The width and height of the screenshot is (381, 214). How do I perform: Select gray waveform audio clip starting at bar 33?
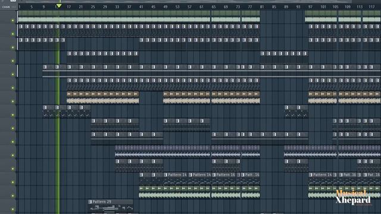(x=163, y=152)
